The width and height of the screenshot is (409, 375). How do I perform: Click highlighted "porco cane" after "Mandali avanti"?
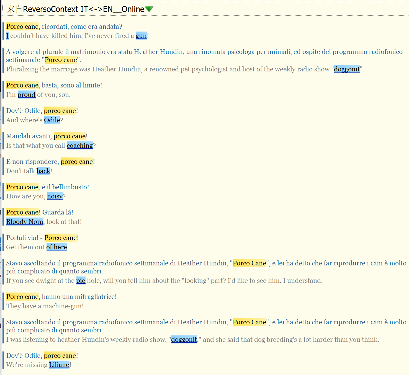pyautogui.click(x=70, y=136)
